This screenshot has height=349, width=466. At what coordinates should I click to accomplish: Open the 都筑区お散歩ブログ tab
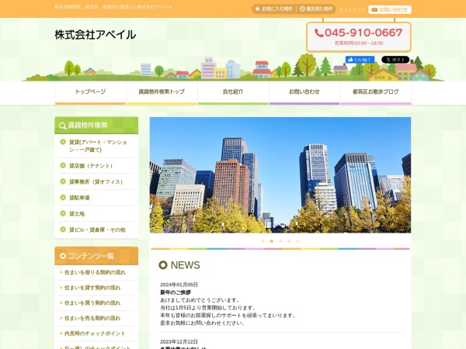(376, 93)
